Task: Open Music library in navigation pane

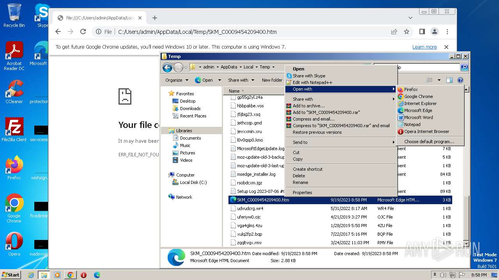Action: coord(185,145)
